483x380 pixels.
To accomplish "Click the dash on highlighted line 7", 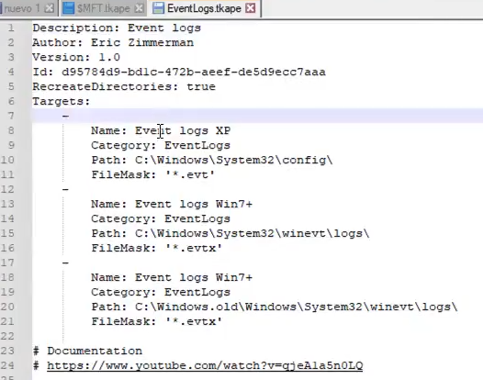I will click(x=65, y=116).
